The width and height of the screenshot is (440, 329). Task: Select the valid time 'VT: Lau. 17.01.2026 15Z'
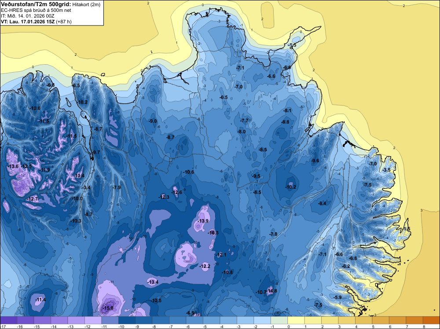click(x=28, y=22)
